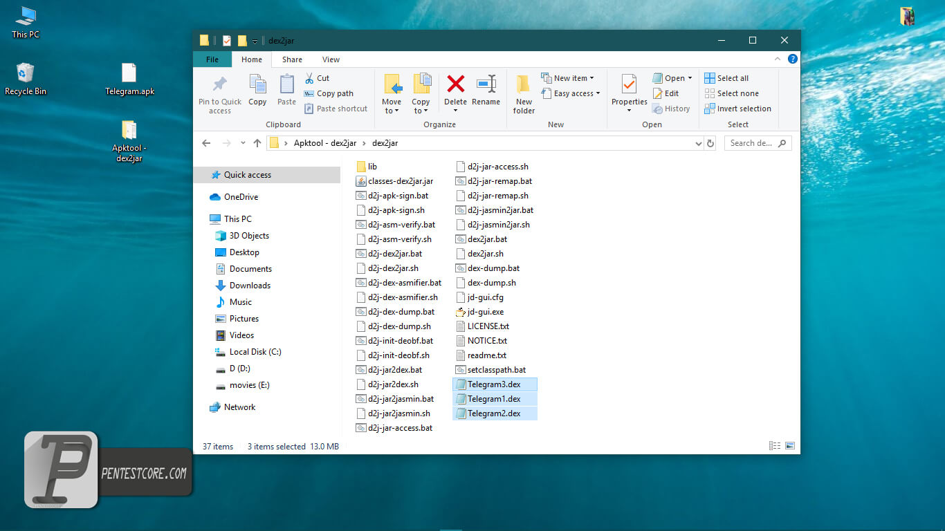Select the lib folder
Image resolution: width=945 pixels, height=531 pixels.
(x=367, y=167)
